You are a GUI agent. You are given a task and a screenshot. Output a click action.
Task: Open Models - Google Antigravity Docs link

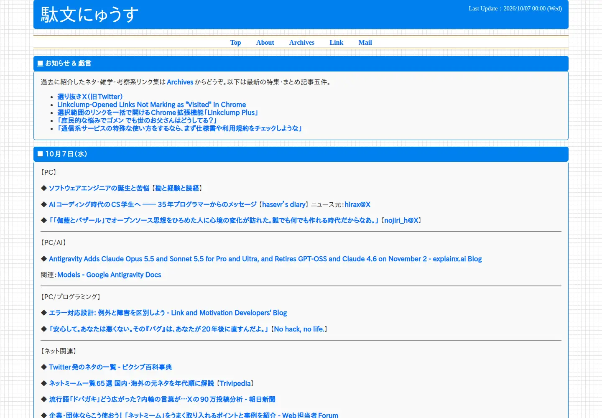click(109, 275)
